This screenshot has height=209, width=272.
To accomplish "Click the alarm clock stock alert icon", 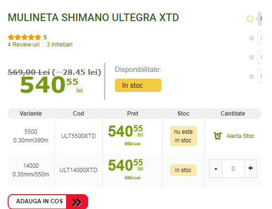I will coord(217,136).
